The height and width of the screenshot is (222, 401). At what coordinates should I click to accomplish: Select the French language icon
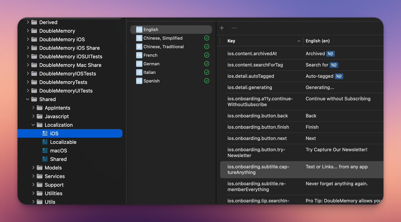click(139, 55)
